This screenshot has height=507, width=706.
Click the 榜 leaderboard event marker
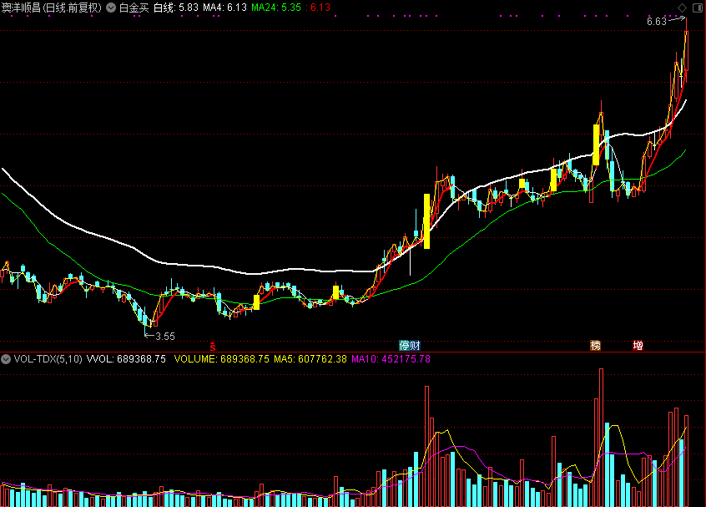tap(595, 346)
